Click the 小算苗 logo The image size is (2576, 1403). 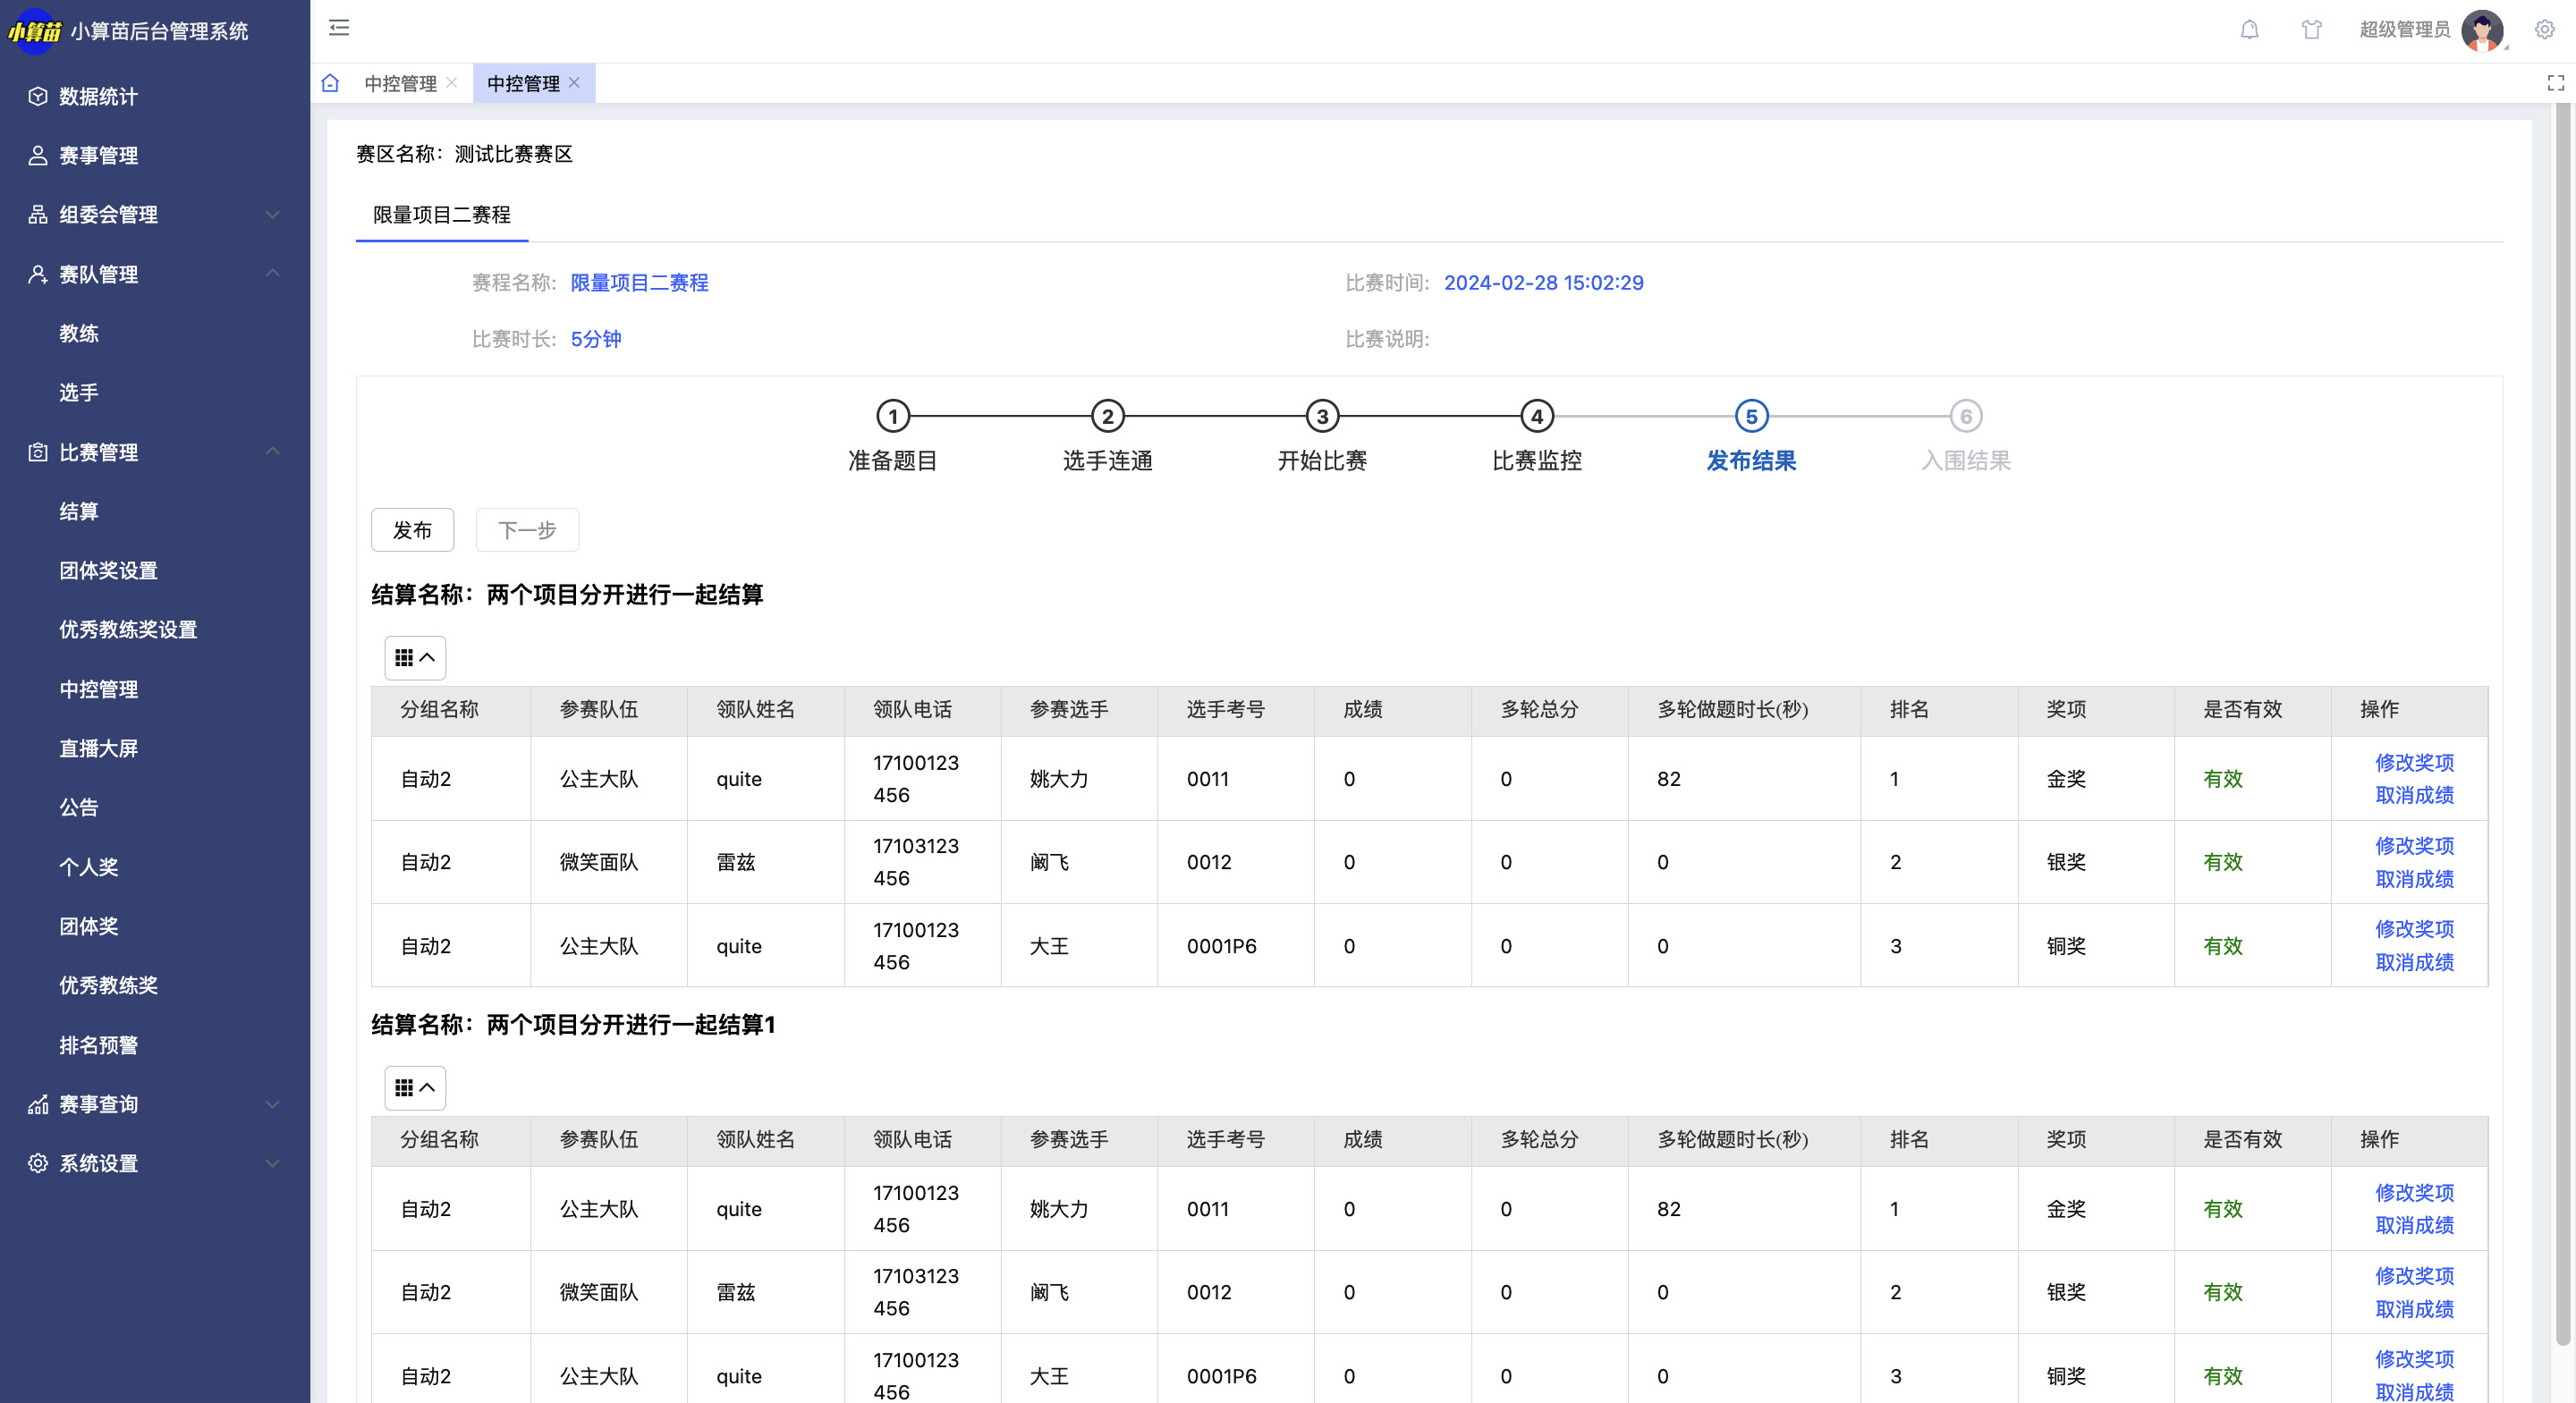pos(34,31)
